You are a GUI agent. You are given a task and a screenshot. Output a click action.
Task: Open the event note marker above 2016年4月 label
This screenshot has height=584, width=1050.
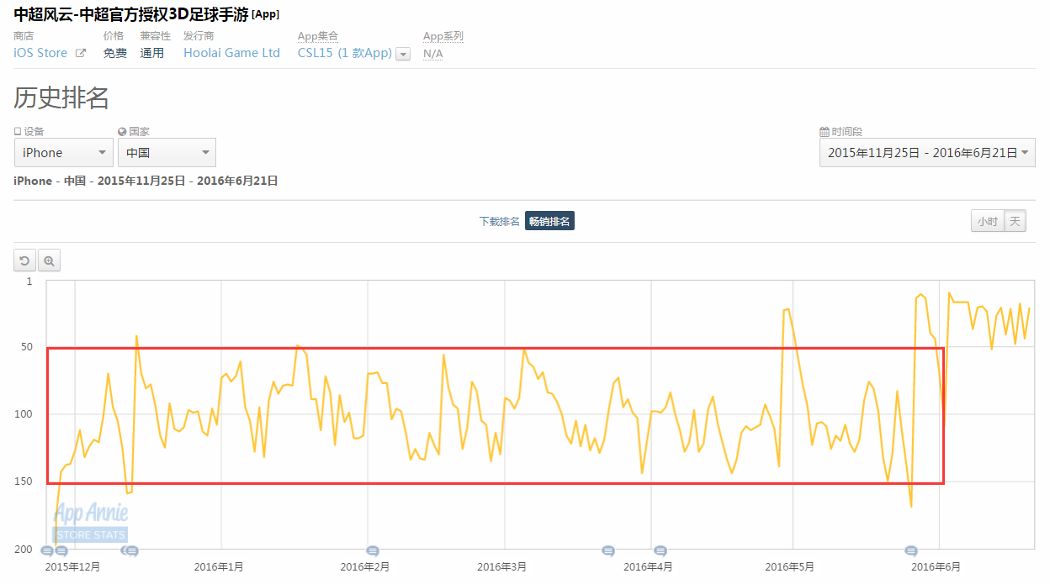pyautogui.click(x=660, y=550)
